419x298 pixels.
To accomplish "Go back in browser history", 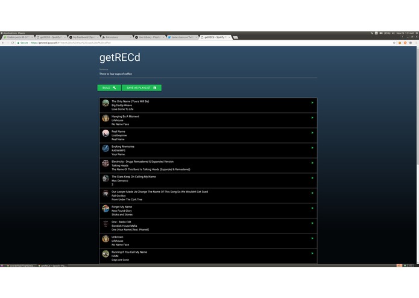I will click(3, 43).
